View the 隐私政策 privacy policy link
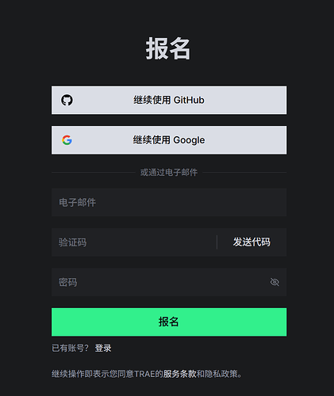 (x=221, y=374)
